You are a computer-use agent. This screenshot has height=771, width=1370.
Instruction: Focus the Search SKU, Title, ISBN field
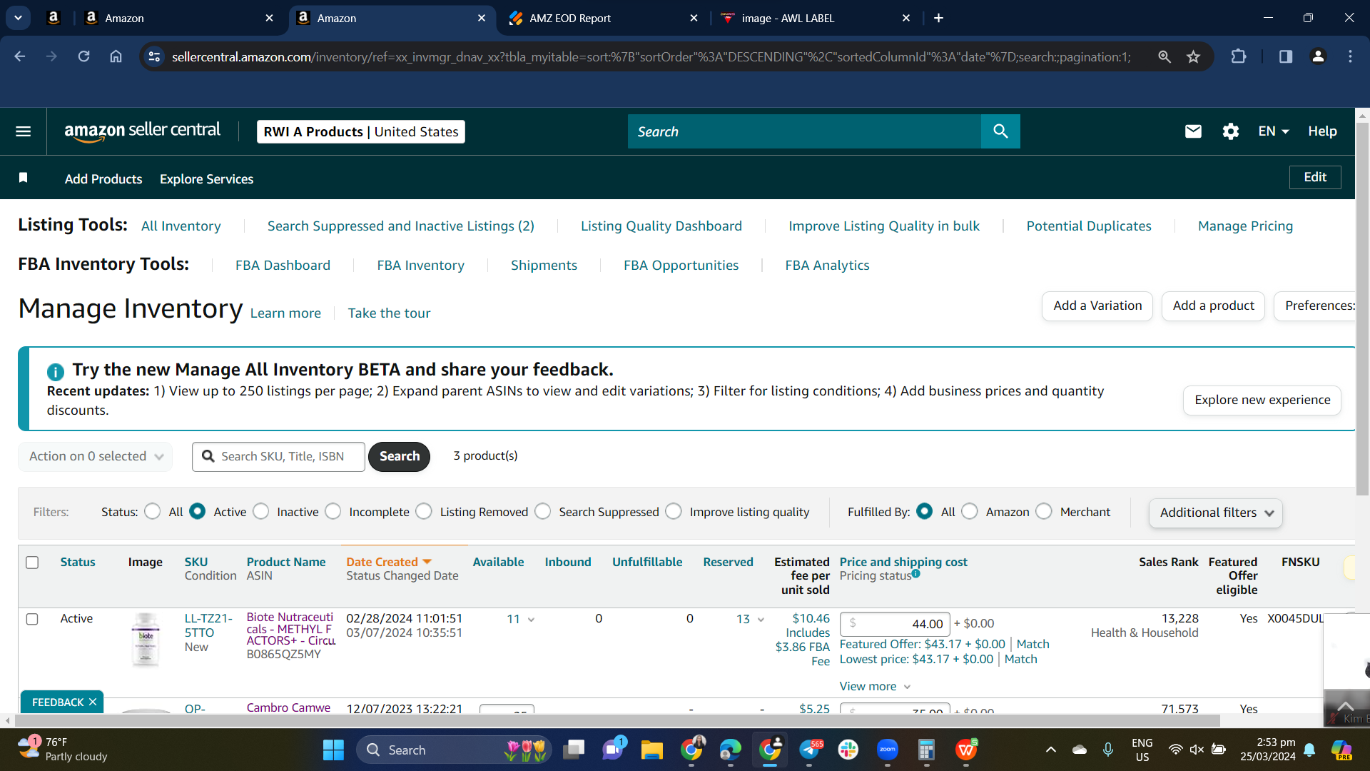pyautogui.click(x=278, y=456)
